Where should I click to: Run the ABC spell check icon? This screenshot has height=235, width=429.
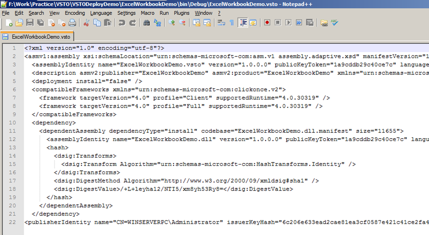tap(335, 23)
